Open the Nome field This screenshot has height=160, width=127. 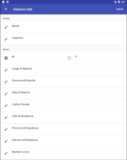click(63, 27)
